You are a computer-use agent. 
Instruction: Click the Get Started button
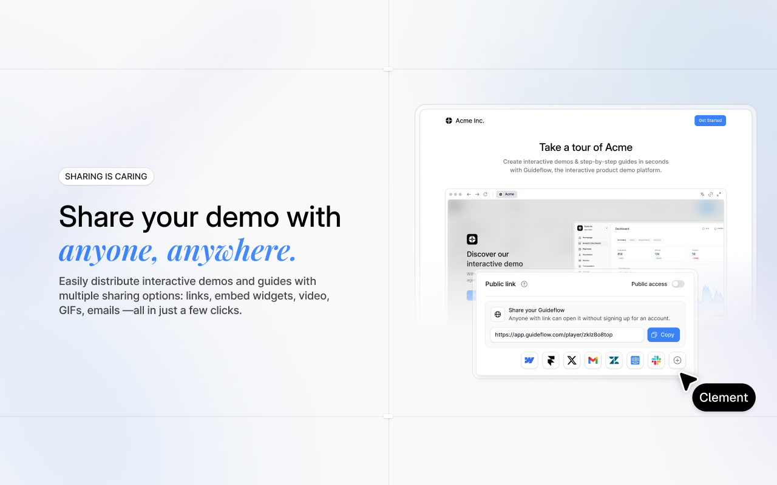pyautogui.click(x=710, y=121)
